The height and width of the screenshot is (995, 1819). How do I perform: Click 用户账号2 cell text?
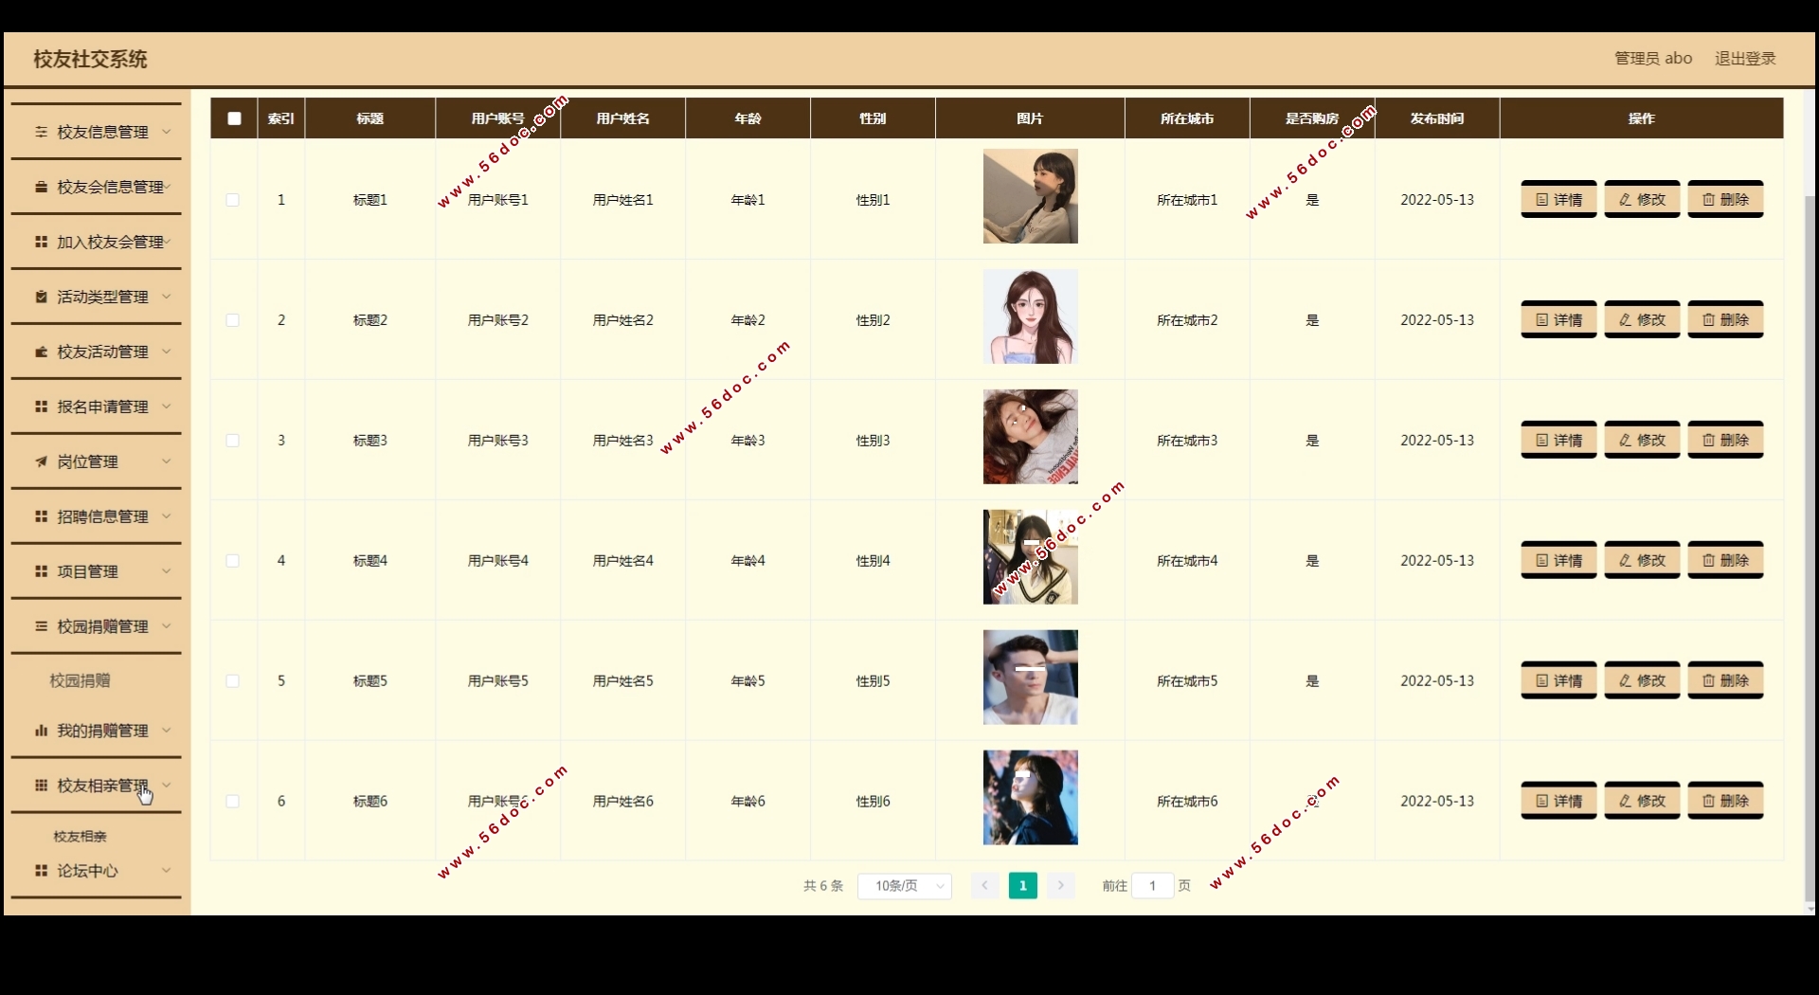point(498,320)
